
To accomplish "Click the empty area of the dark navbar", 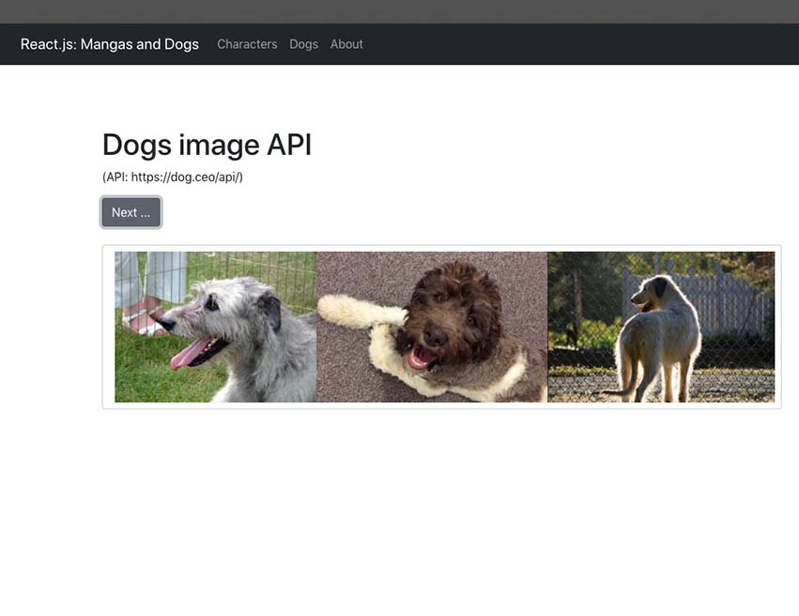I will [x=563, y=44].
